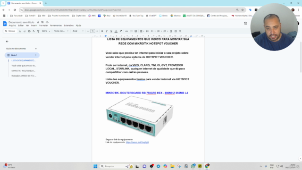Add comment from toolbar
The width and height of the screenshot is (302, 170).
point(131,31)
